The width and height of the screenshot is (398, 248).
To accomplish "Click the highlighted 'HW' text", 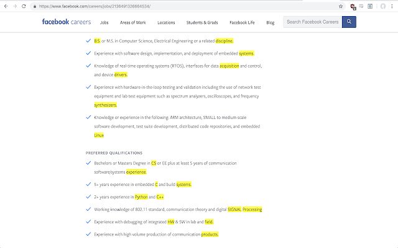I will click(171, 222).
